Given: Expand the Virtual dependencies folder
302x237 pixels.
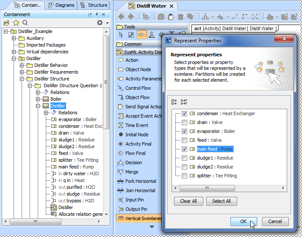Looking at the screenshot, I should pos(14,52).
